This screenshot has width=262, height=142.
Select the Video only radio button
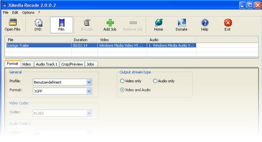tap(122, 81)
